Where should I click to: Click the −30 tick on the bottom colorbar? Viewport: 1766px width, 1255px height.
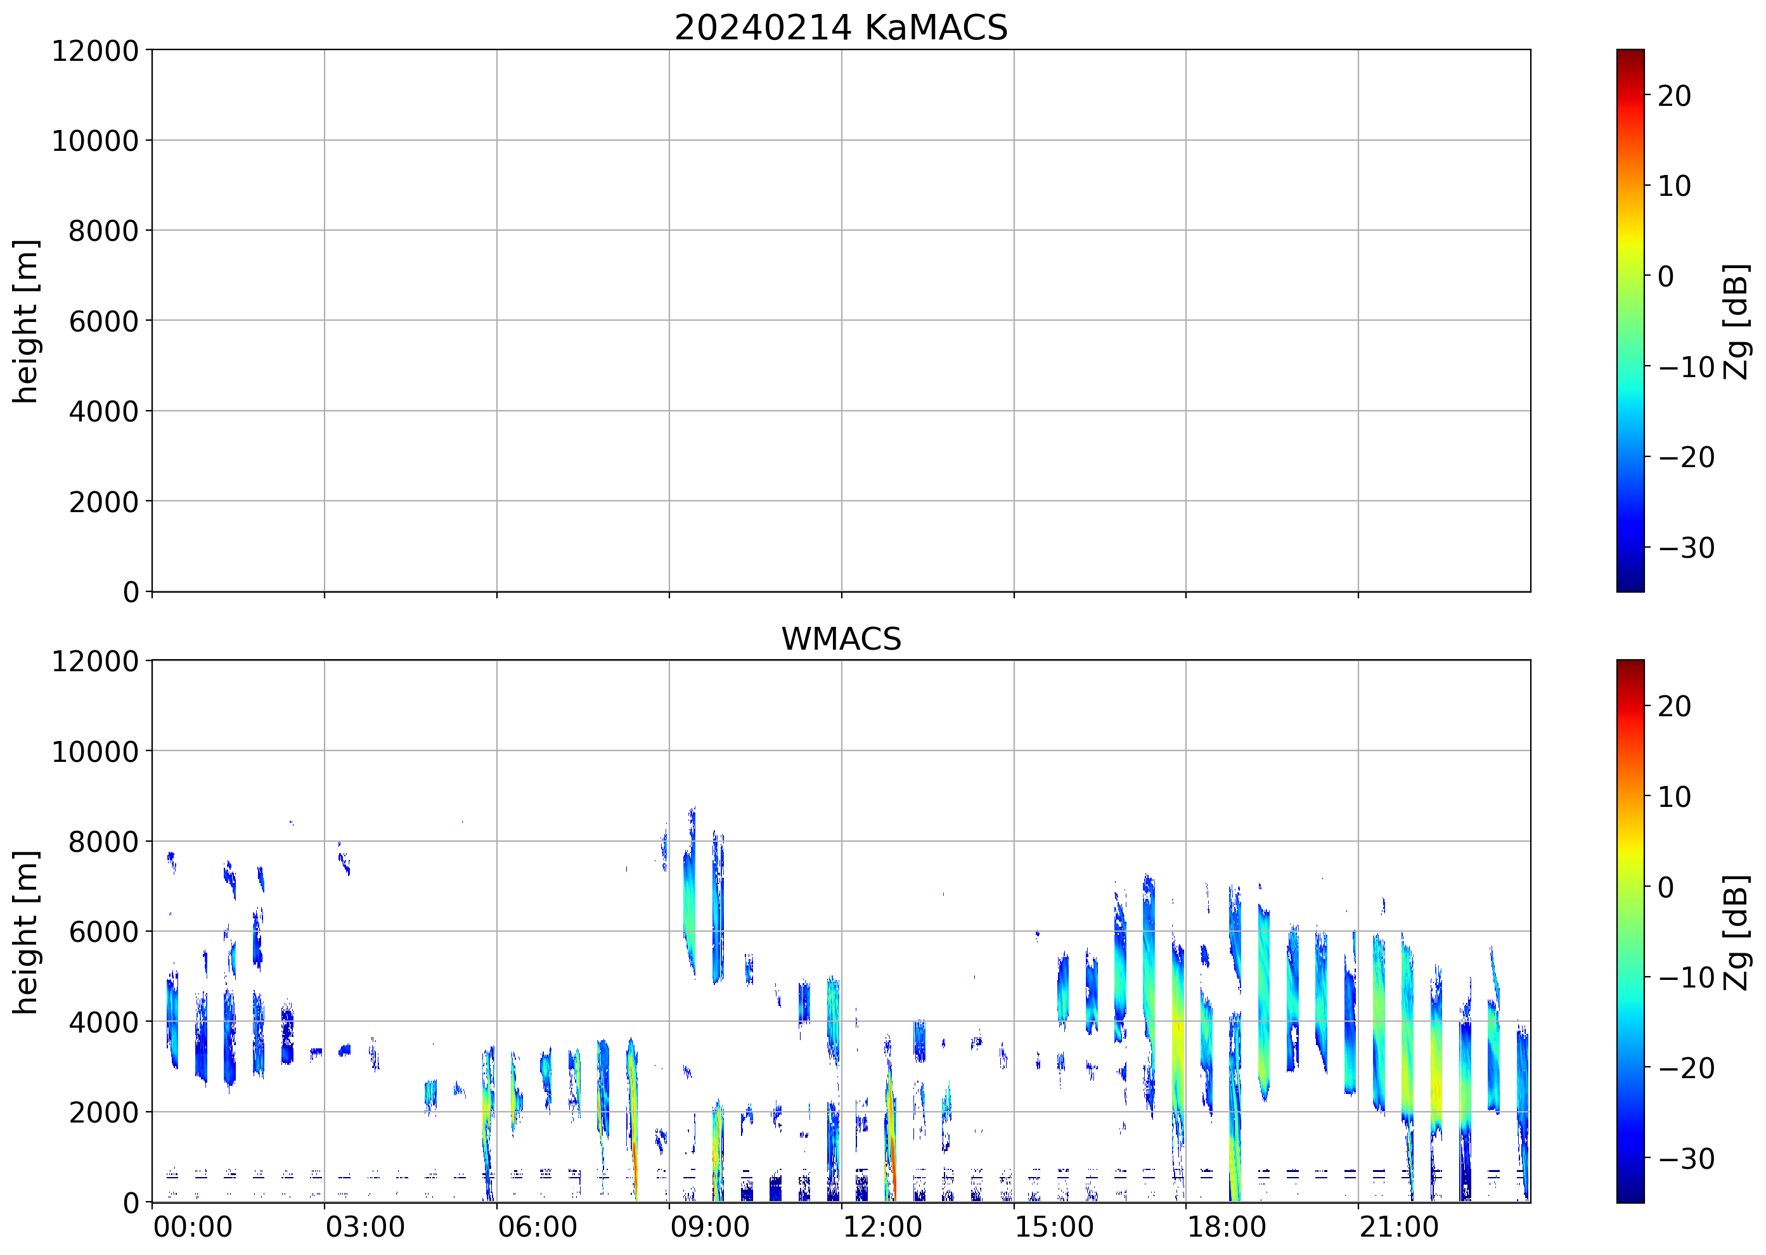[1686, 1159]
